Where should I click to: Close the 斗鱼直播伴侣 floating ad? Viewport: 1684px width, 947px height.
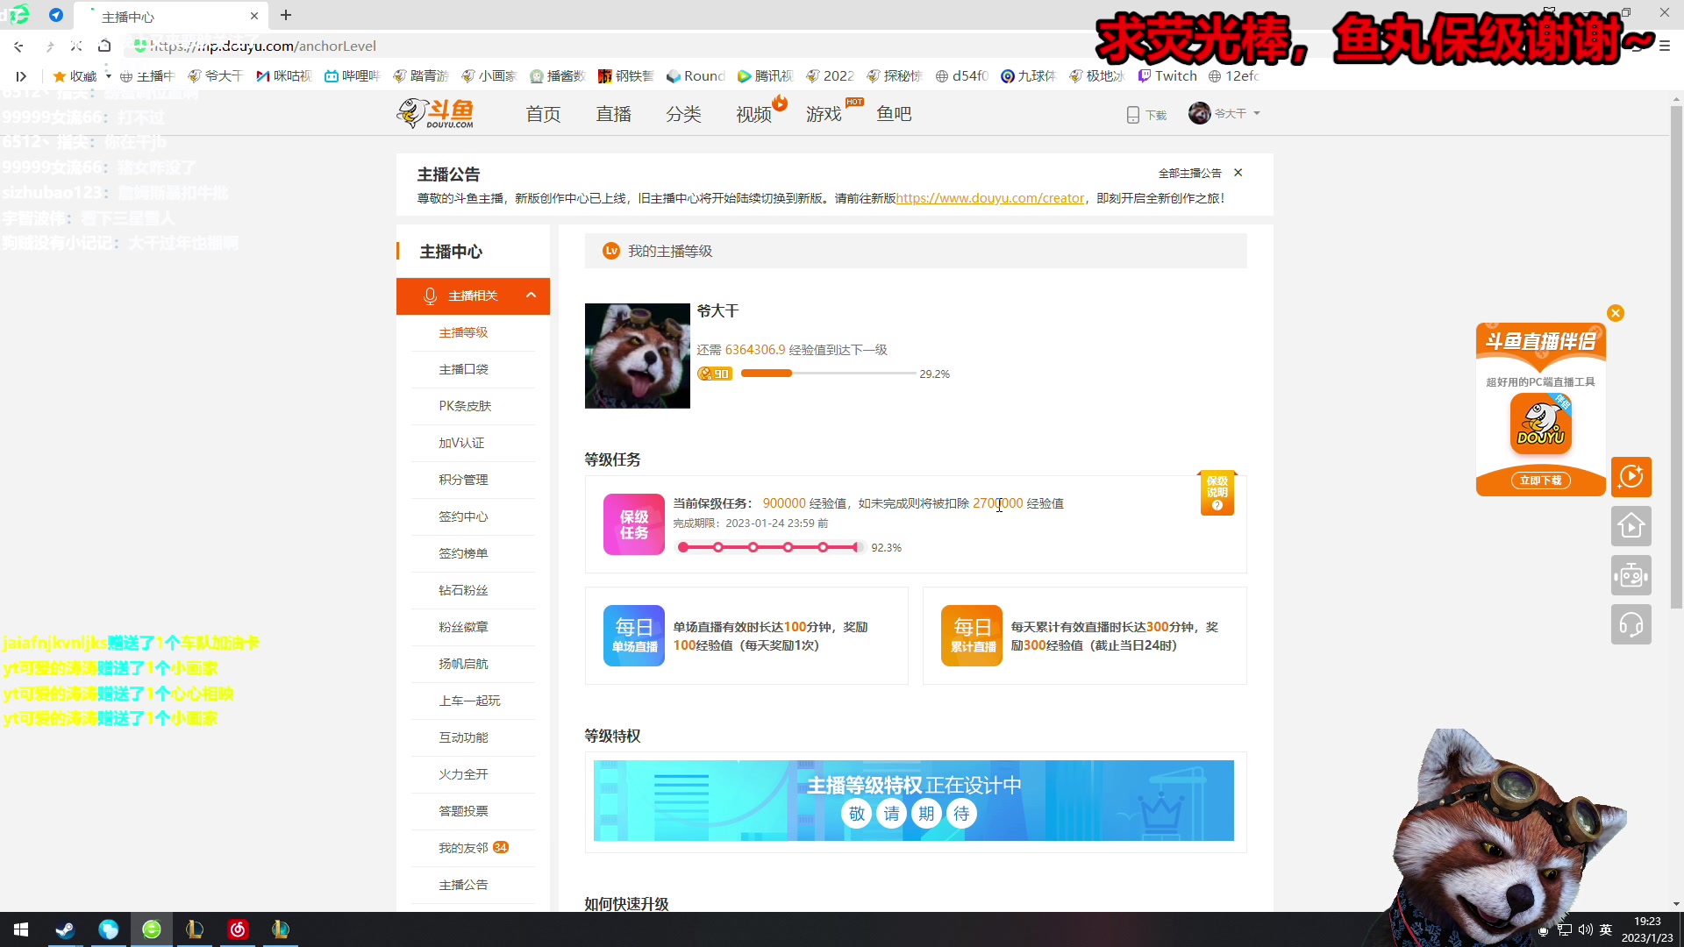(x=1616, y=313)
